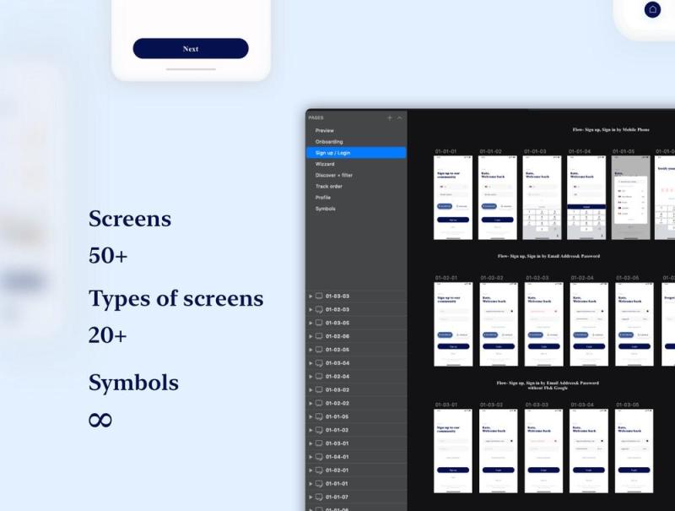Select the Discover + filter page
The image size is (675, 511).
[x=336, y=175]
